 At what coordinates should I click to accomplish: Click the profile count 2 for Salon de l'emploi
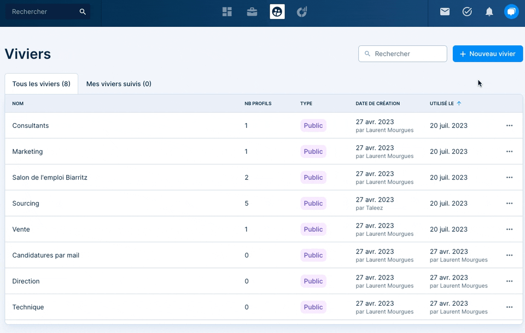(x=247, y=177)
